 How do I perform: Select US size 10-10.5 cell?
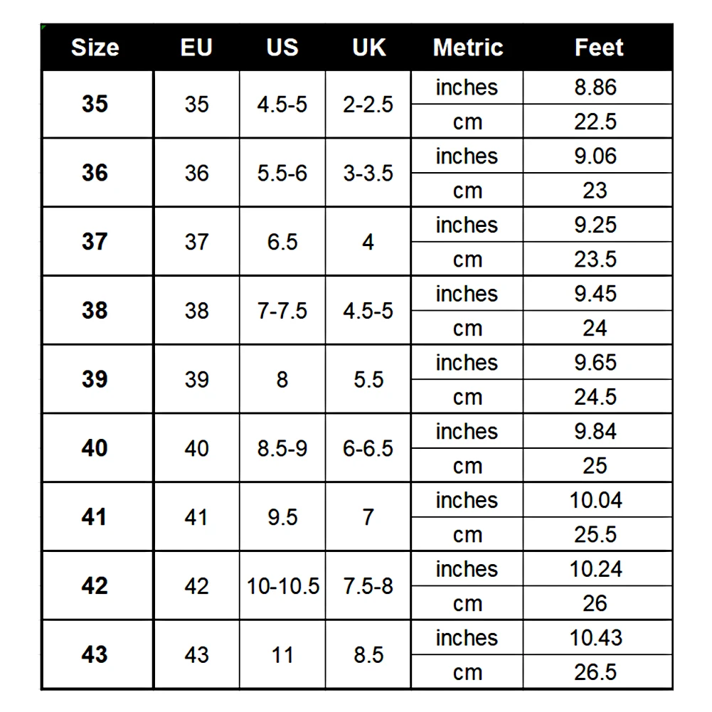click(282, 586)
